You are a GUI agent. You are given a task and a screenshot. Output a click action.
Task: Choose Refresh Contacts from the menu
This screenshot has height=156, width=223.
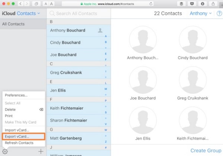click(x=24, y=143)
